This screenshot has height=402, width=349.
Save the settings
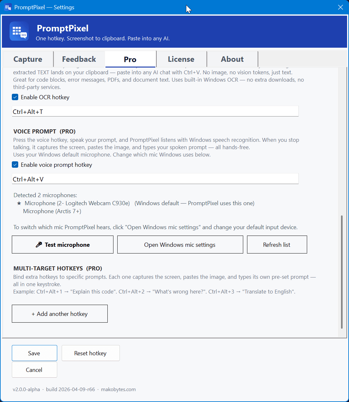(34, 353)
